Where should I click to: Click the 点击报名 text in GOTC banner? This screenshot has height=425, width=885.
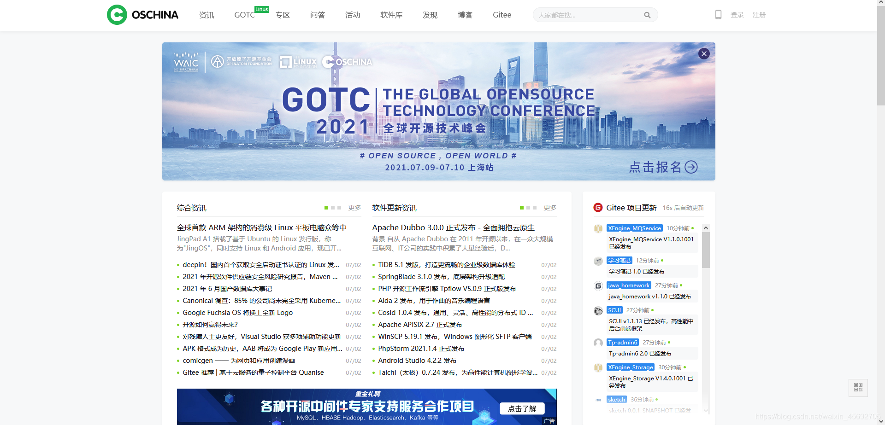pos(655,167)
